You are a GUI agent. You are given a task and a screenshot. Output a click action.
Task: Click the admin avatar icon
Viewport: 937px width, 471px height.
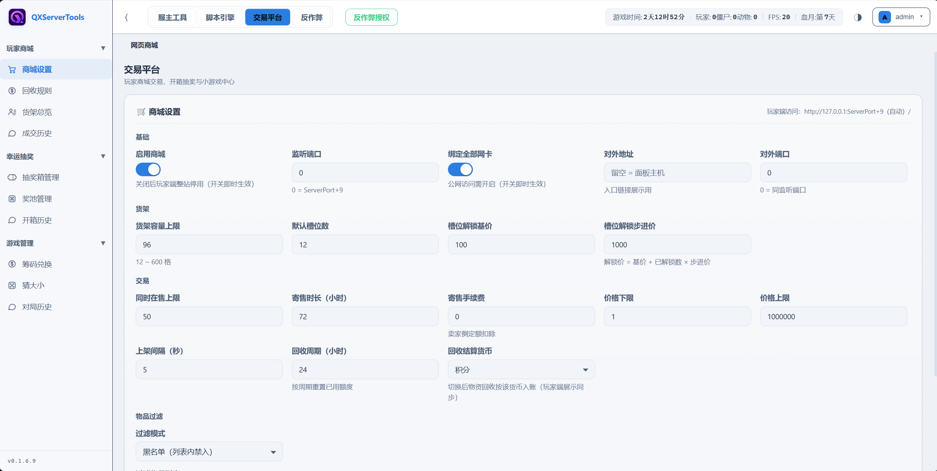click(x=885, y=17)
